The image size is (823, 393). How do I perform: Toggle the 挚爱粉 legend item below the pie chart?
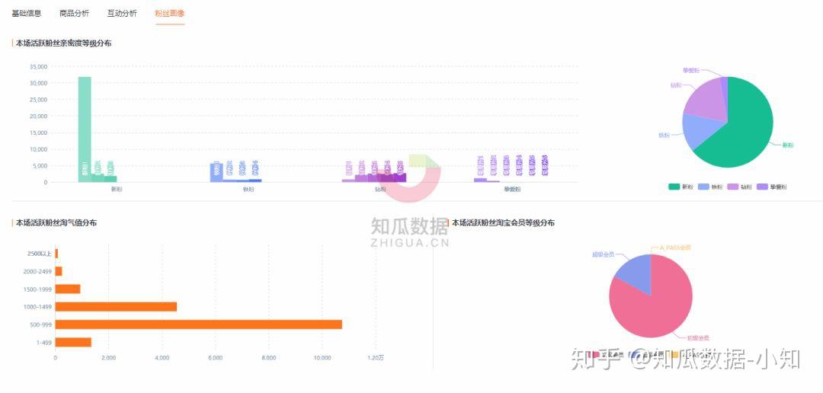[772, 187]
